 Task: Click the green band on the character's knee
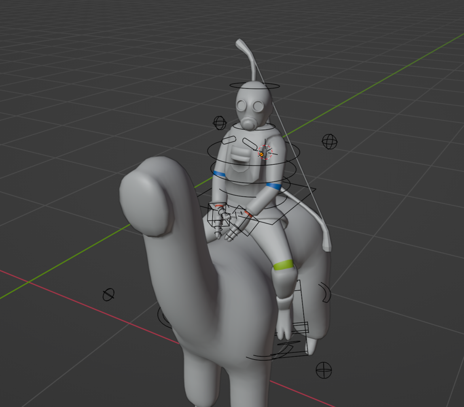[x=283, y=265]
